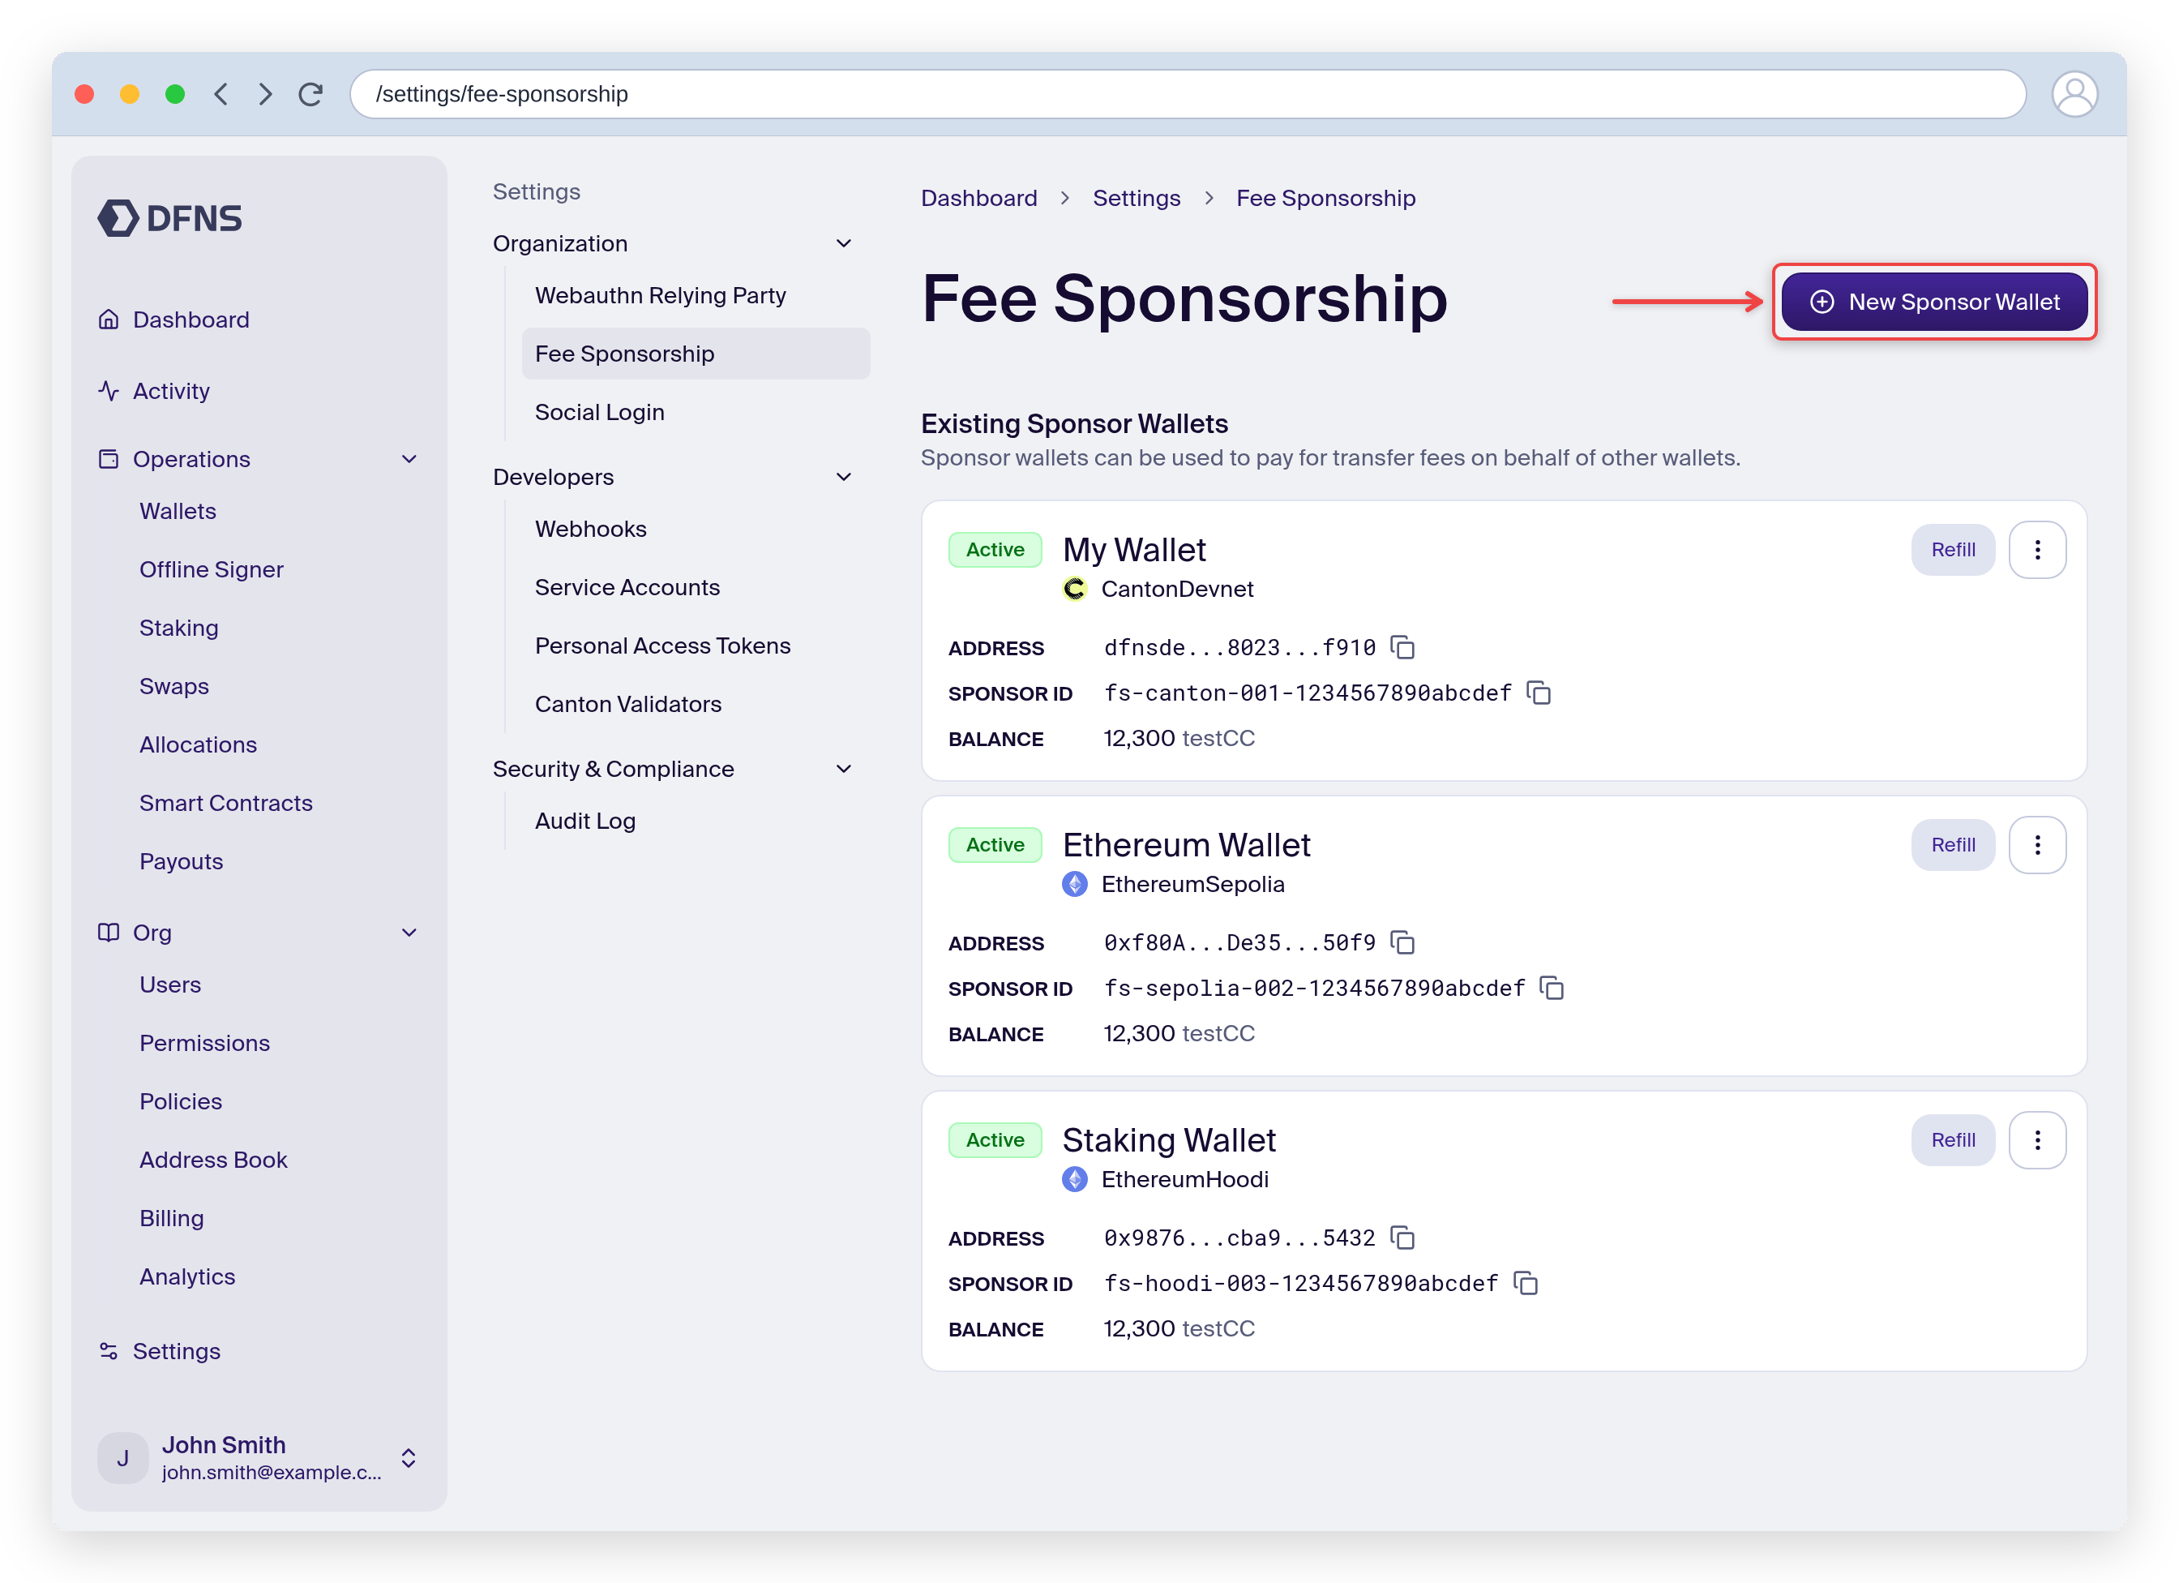Copy the fs-sepolia-002 sponsor ID
Image resolution: width=2179 pixels, height=1583 pixels.
coord(1552,988)
